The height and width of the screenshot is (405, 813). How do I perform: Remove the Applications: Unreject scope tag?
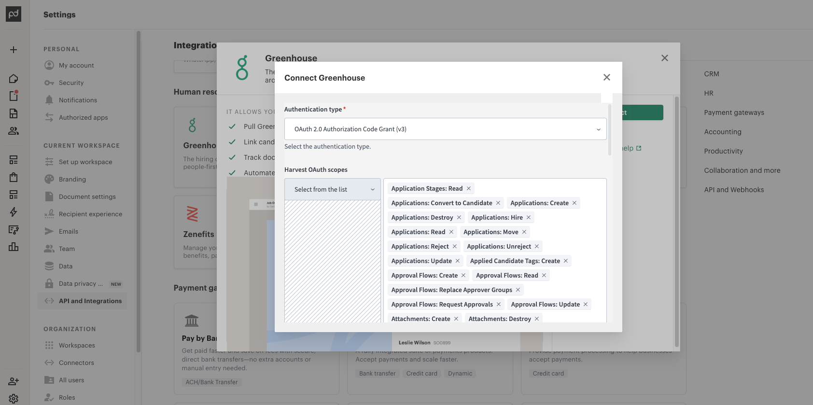coord(537,247)
